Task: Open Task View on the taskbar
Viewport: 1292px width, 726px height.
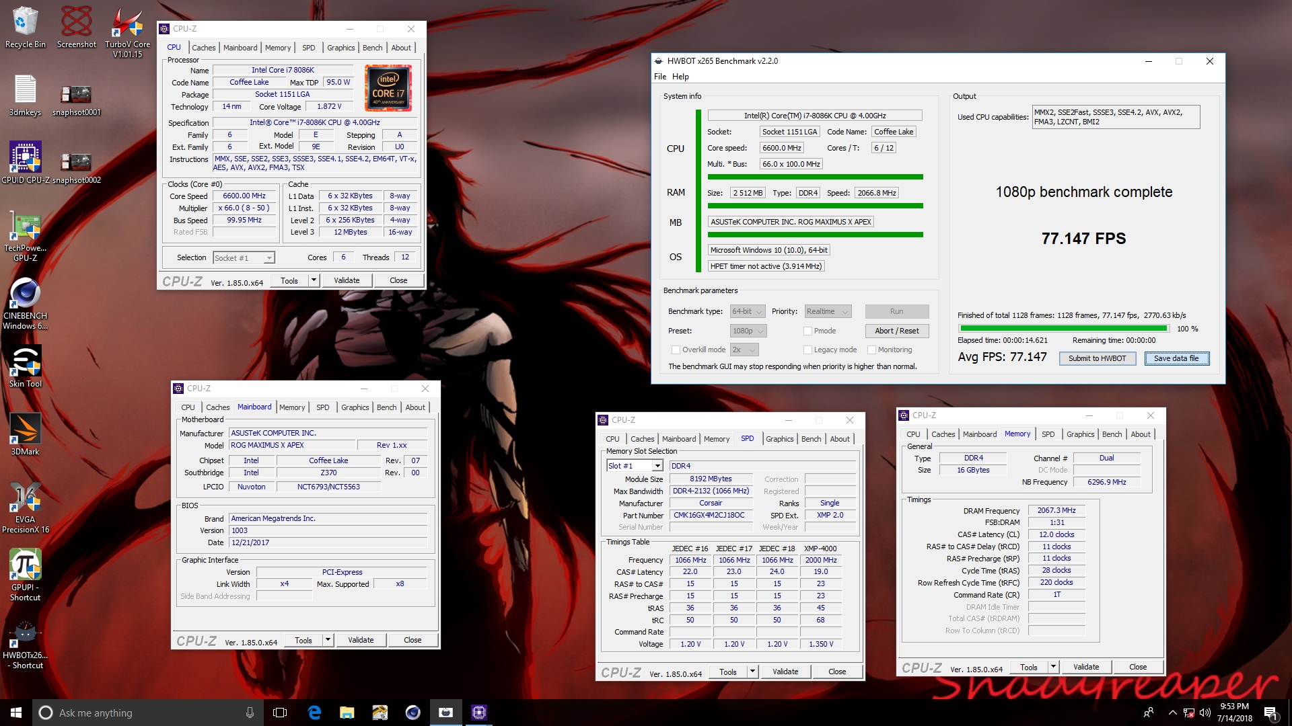Action: 280,713
